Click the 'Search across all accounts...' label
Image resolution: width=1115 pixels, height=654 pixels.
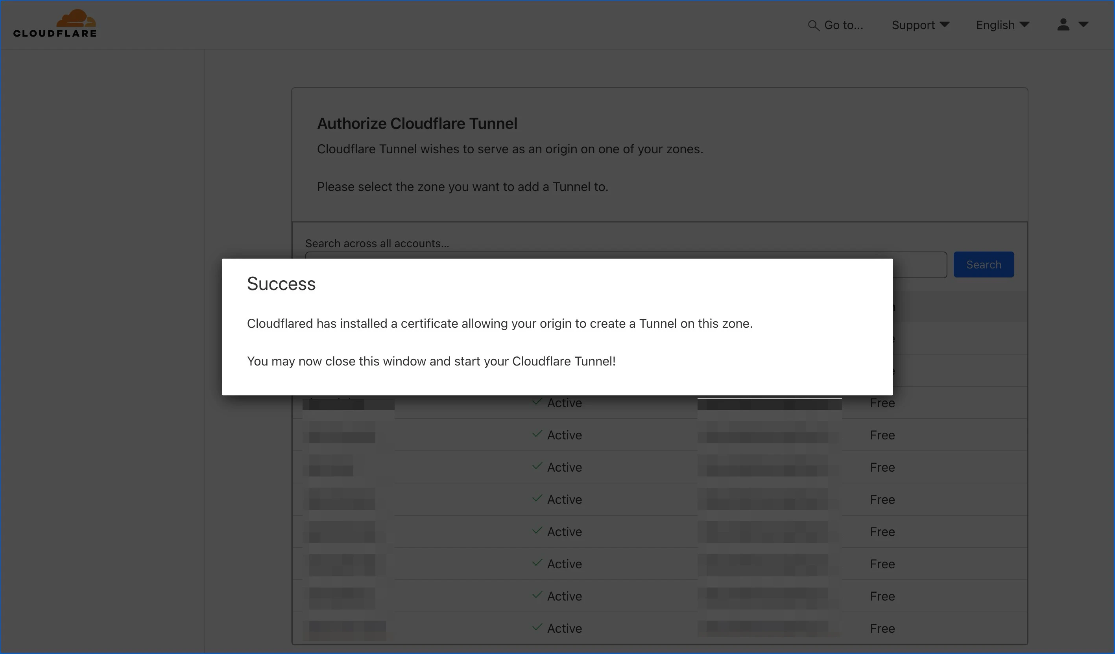coord(377,244)
